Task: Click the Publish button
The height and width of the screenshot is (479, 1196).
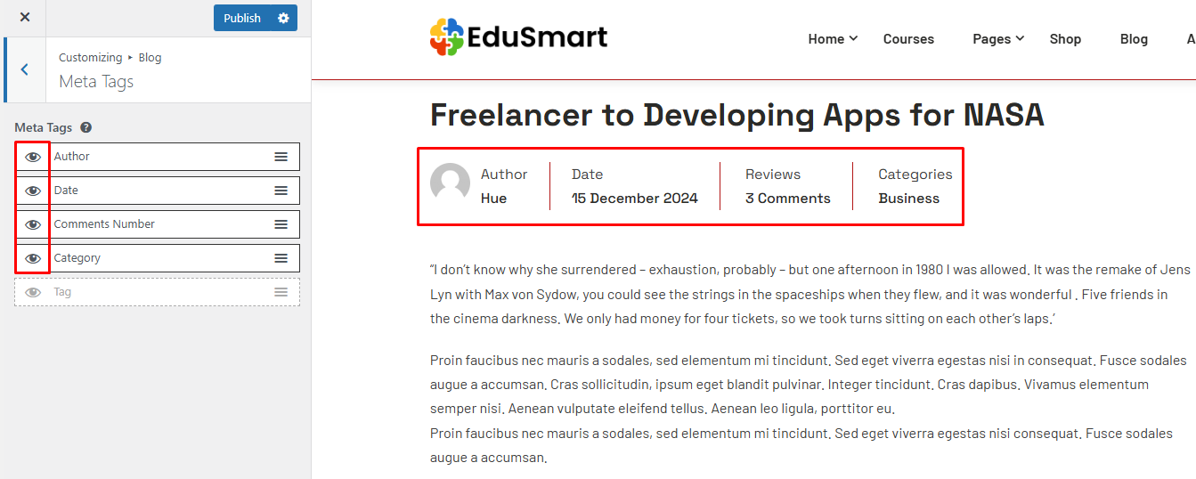Action: tap(242, 18)
